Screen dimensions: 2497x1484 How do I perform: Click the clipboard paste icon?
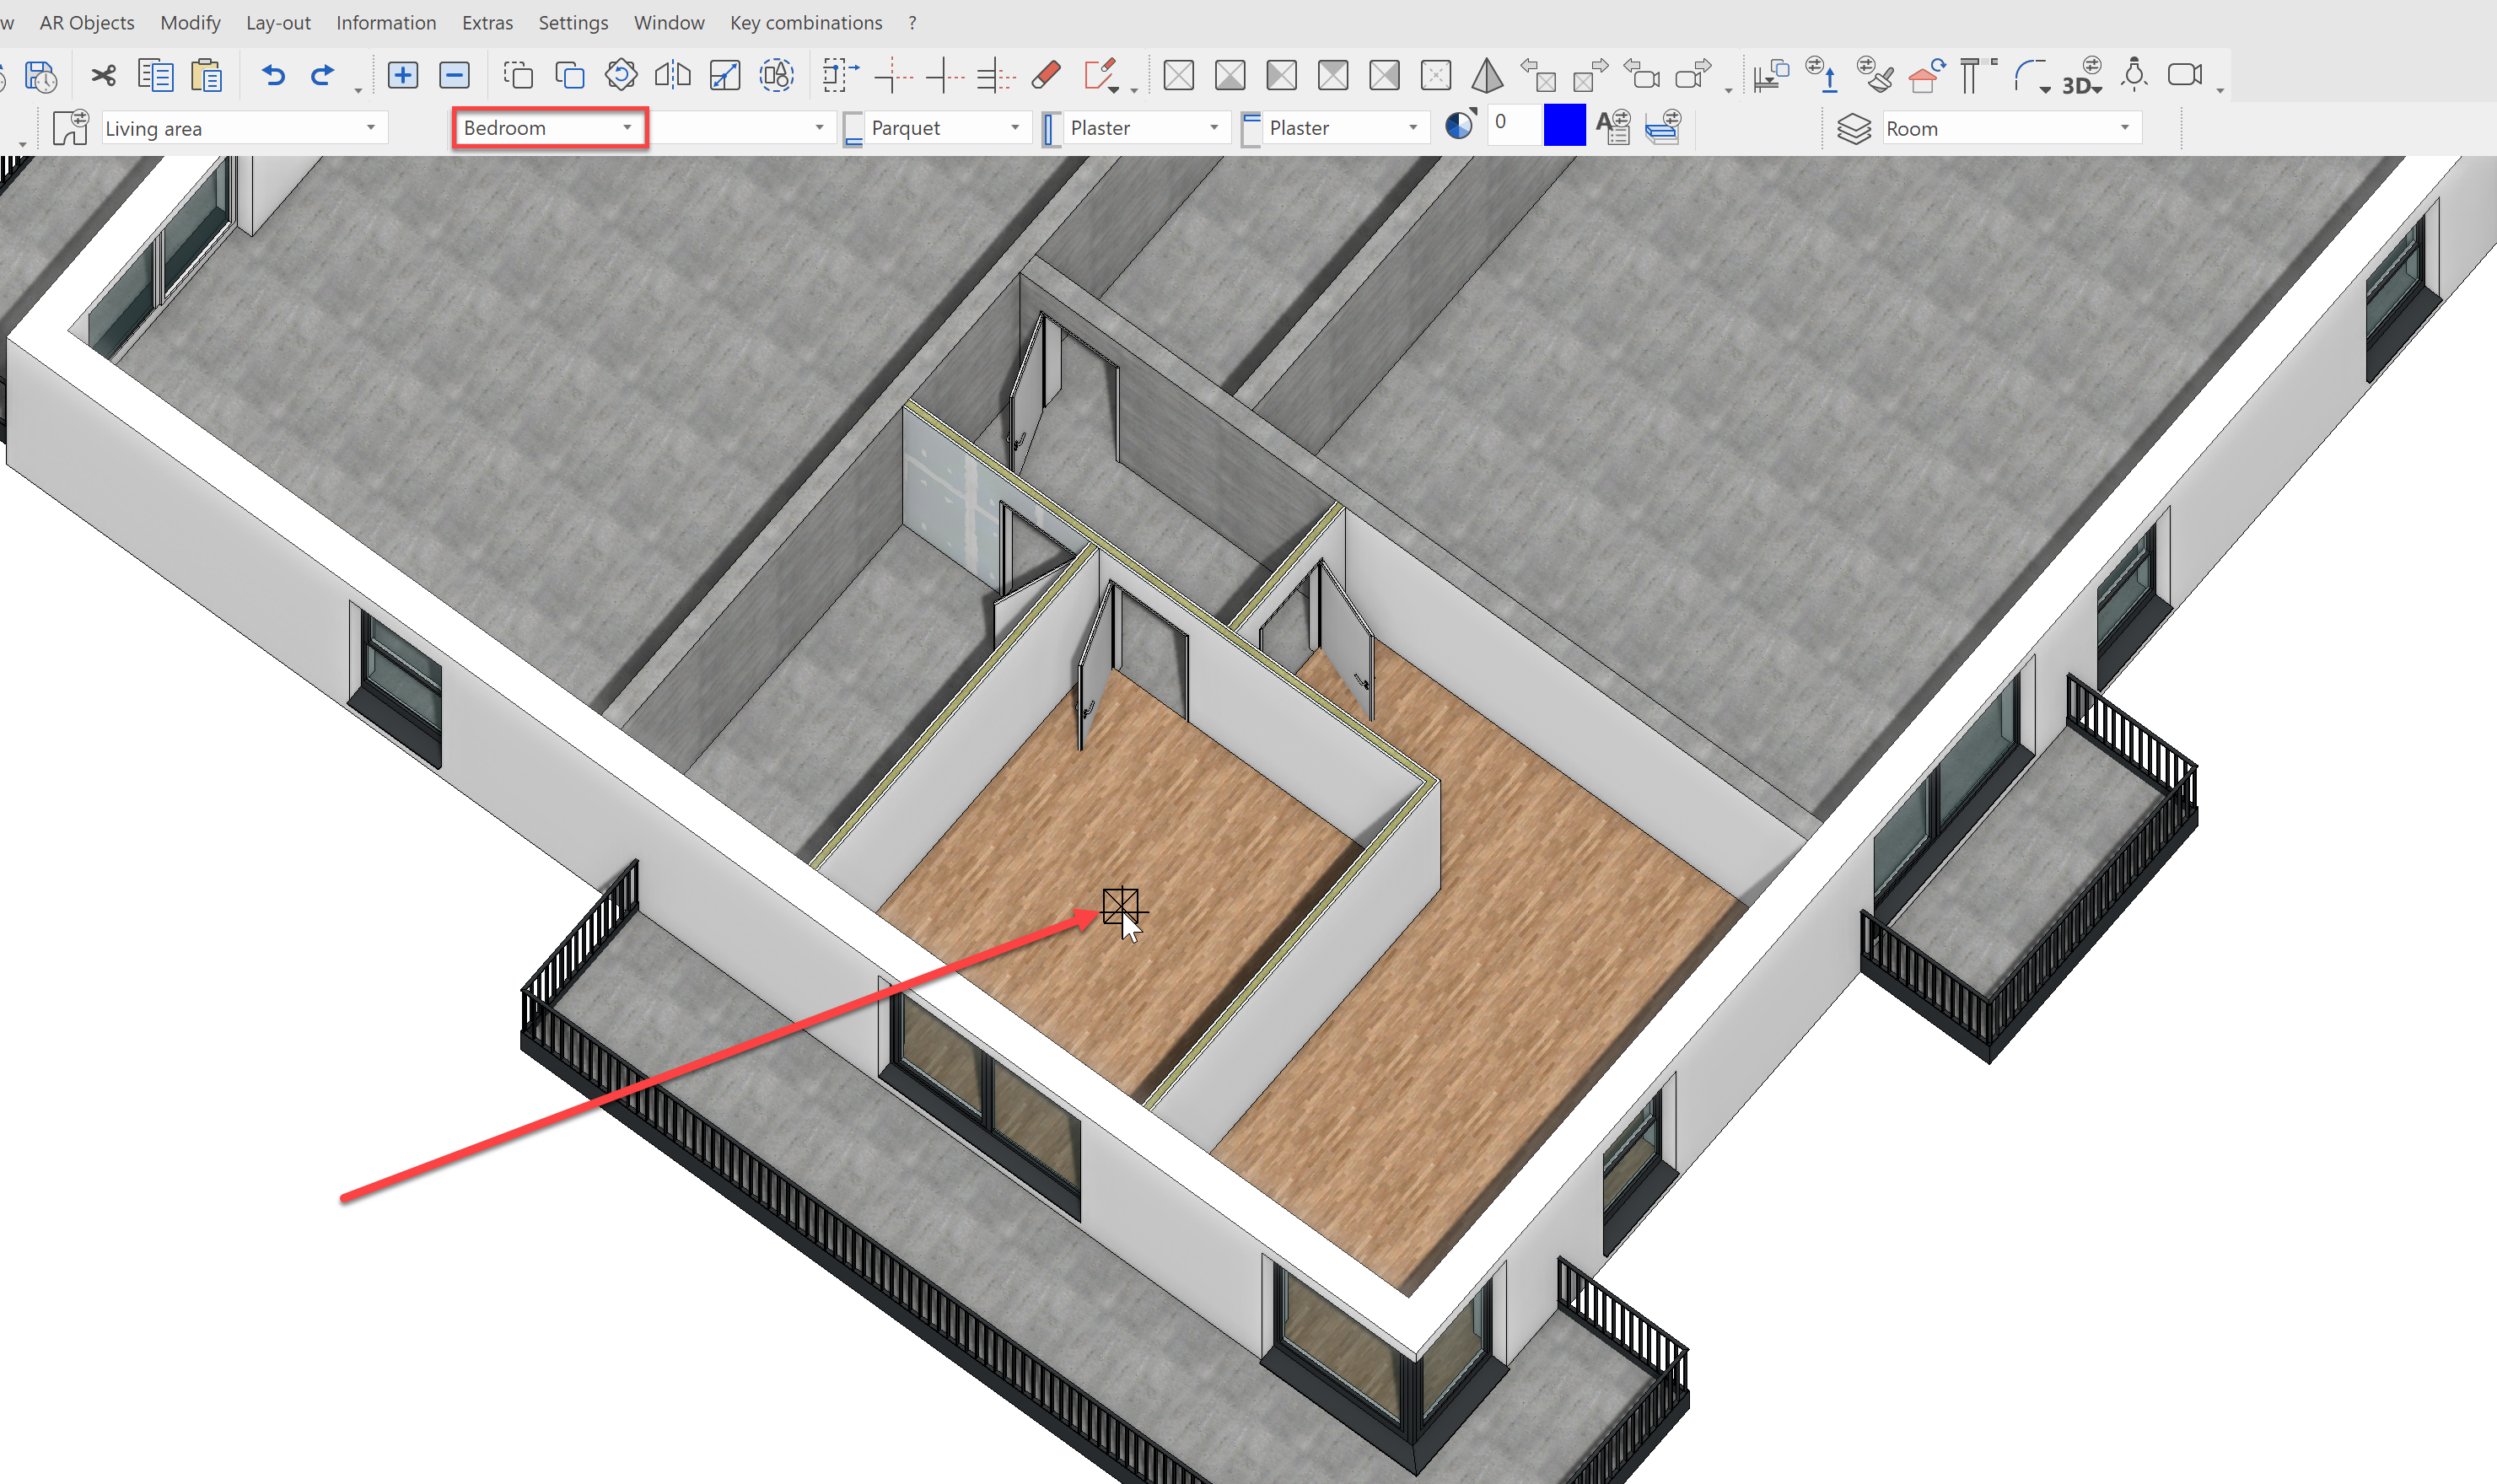tap(206, 76)
